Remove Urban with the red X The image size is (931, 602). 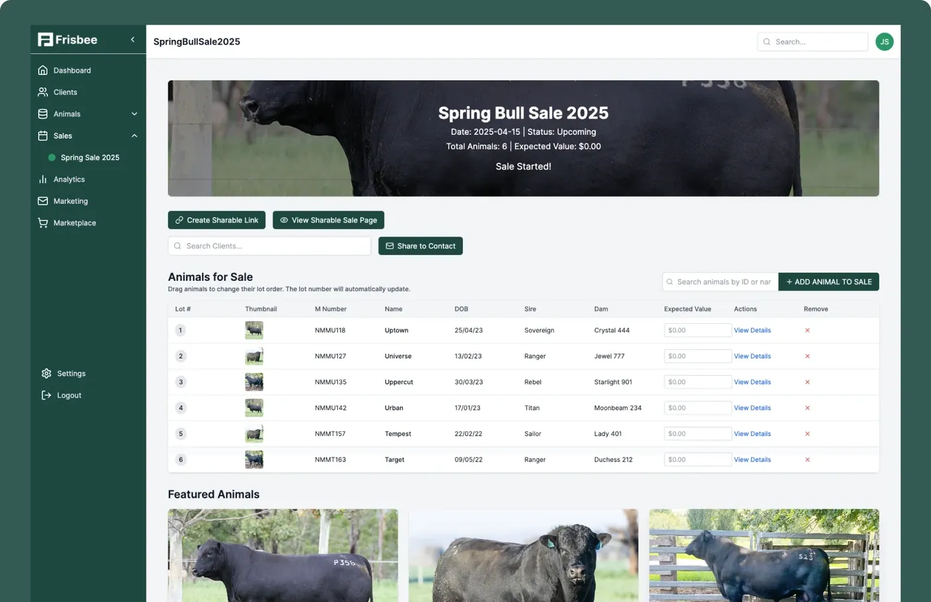[x=807, y=408]
